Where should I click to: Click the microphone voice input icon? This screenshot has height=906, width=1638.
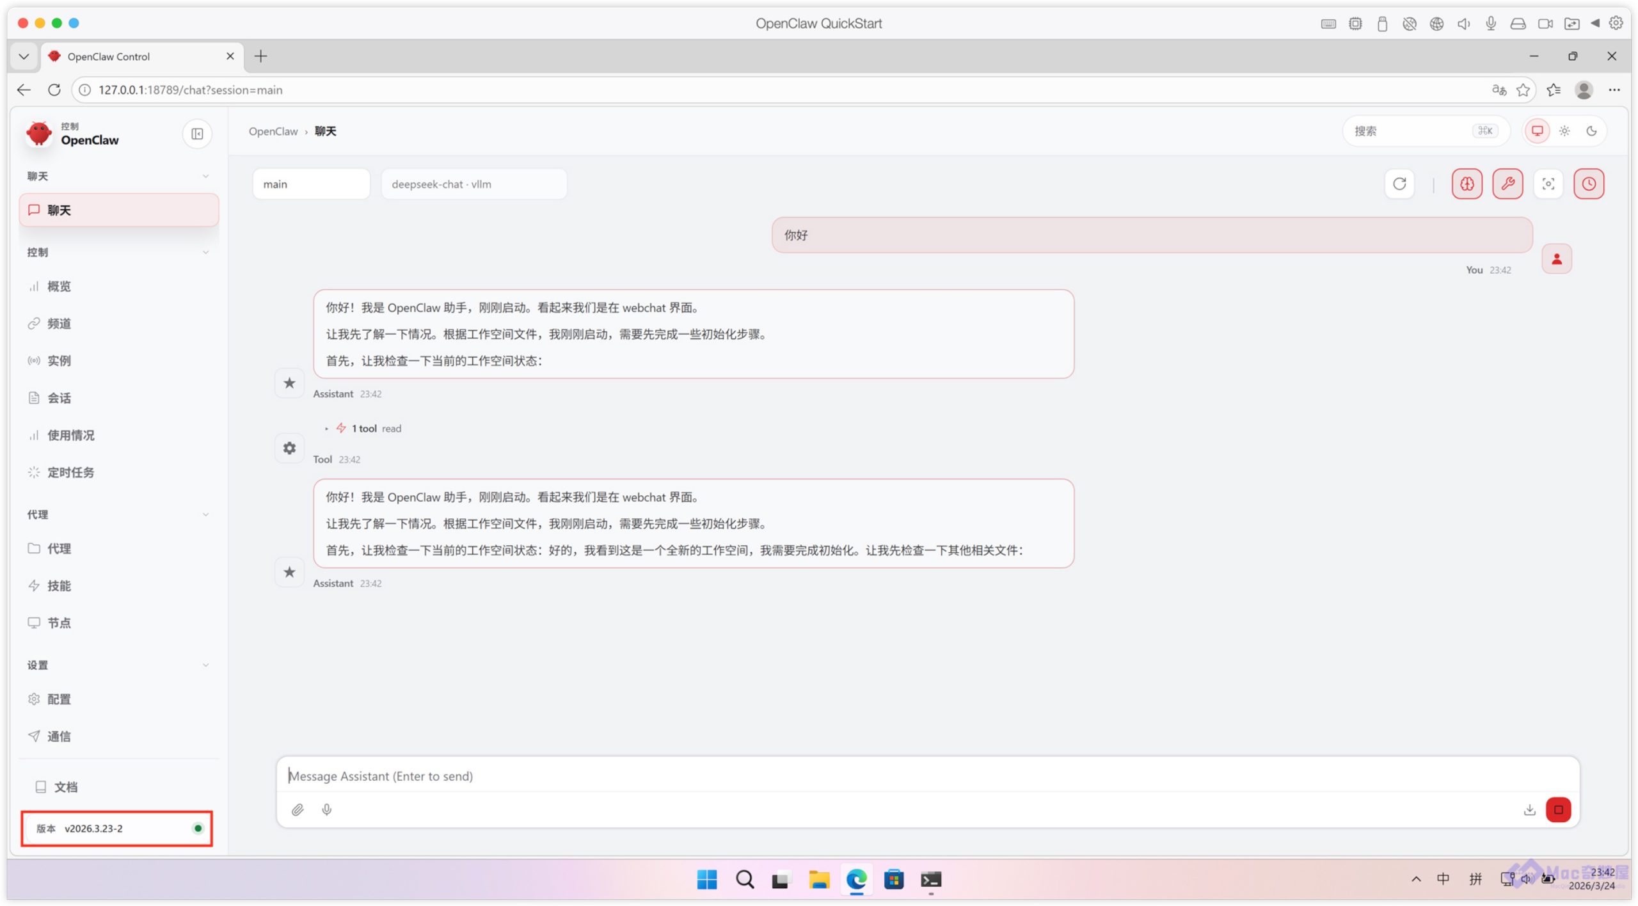(327, 810)
